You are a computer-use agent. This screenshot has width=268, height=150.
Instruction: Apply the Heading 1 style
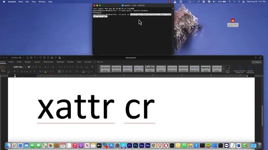pyautogui.click(x=127, y=69)
